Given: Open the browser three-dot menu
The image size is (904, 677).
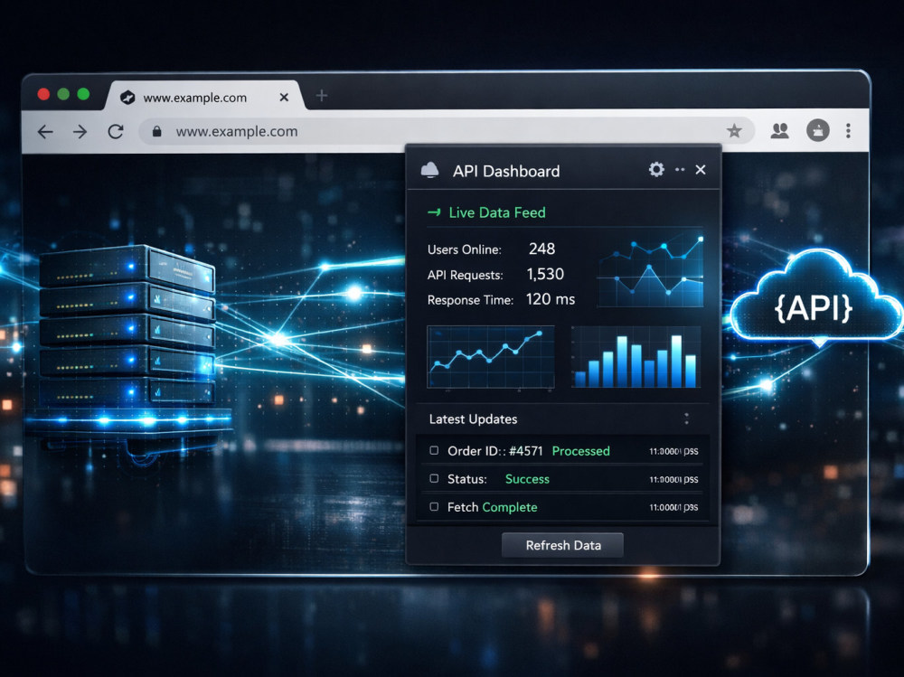Looking at the screenshot, I should 848,131.
